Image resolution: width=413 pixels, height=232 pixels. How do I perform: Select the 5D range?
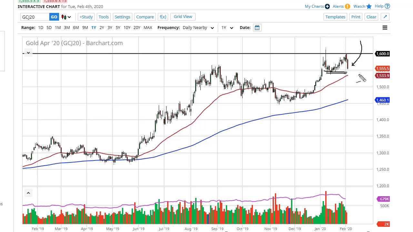(x=49, y=28)
